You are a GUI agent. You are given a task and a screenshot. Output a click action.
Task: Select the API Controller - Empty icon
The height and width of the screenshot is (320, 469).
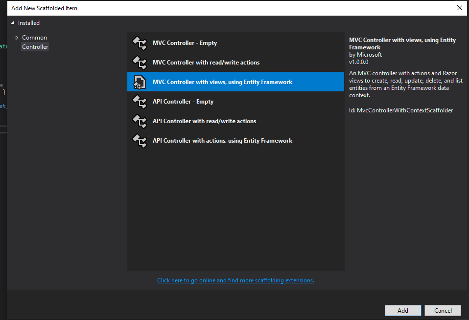[140, 102]
